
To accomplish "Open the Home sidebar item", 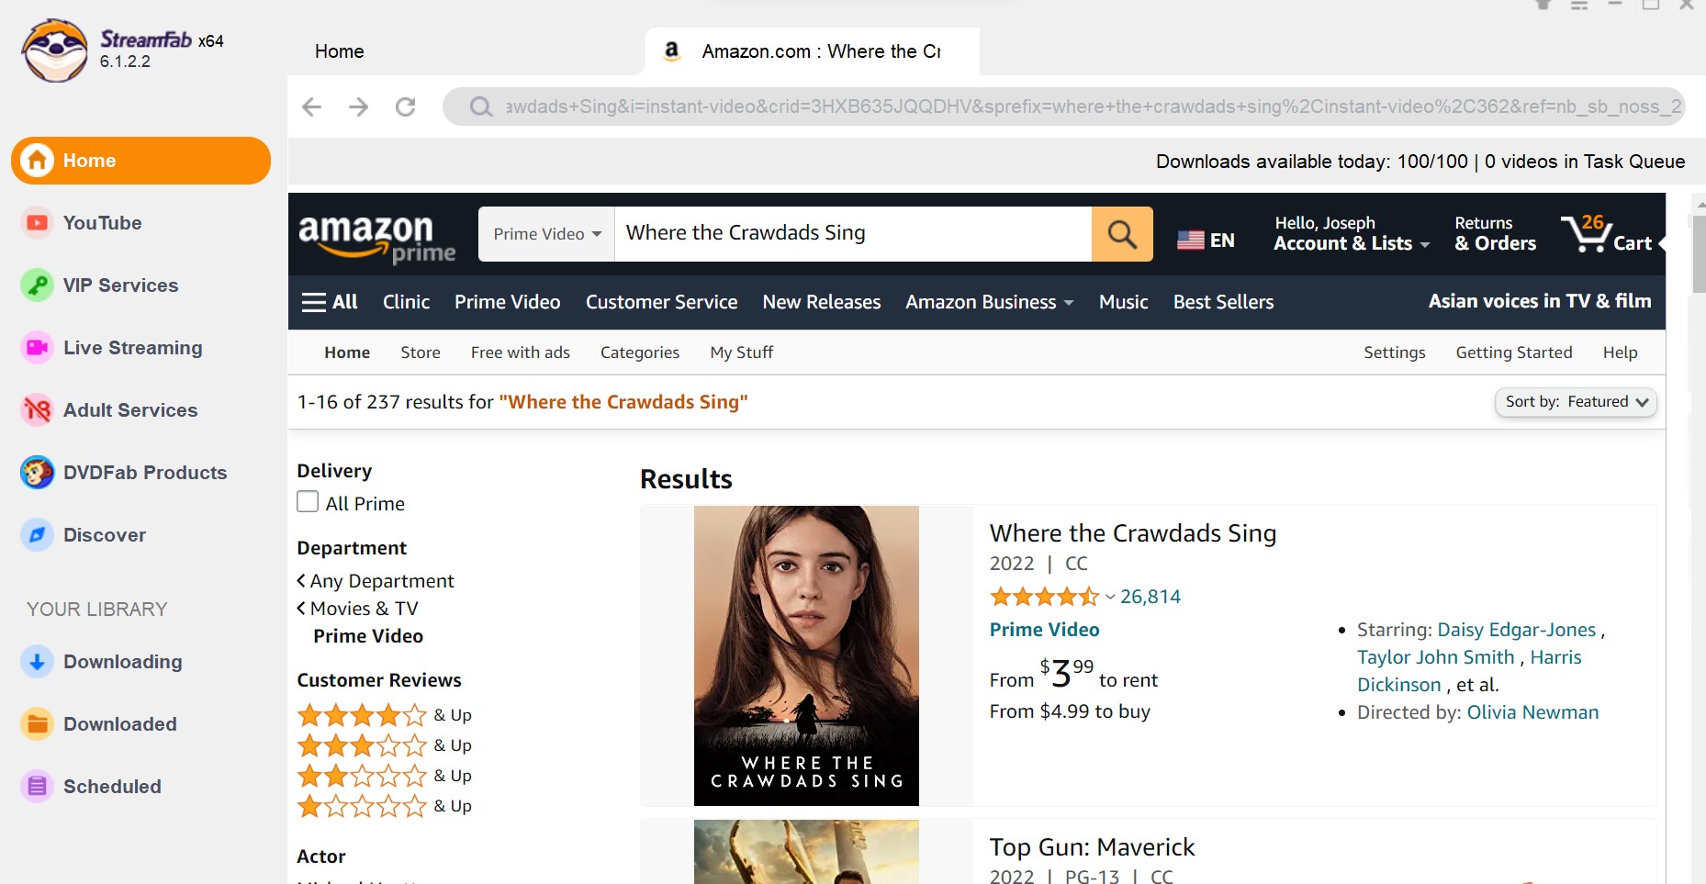I will pyautogui.click(x=140, y=161).
